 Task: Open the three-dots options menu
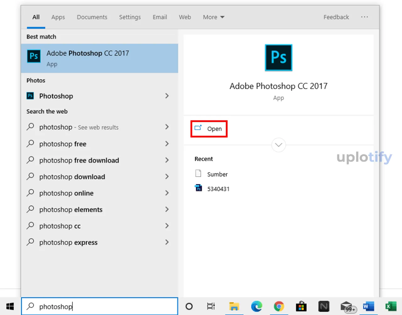pyautogui.click(x=364, y=17)
